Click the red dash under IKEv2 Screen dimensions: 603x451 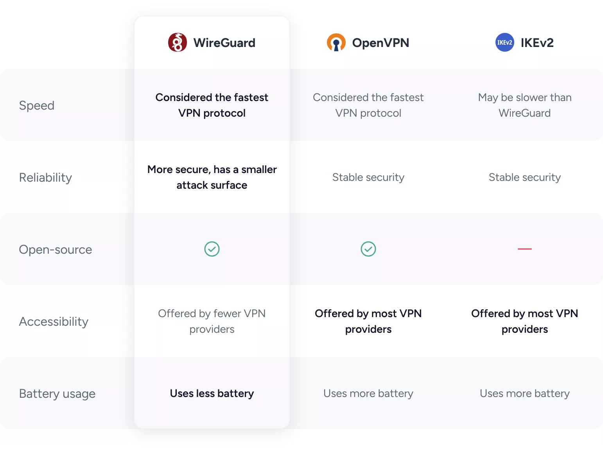pos(524,249)
